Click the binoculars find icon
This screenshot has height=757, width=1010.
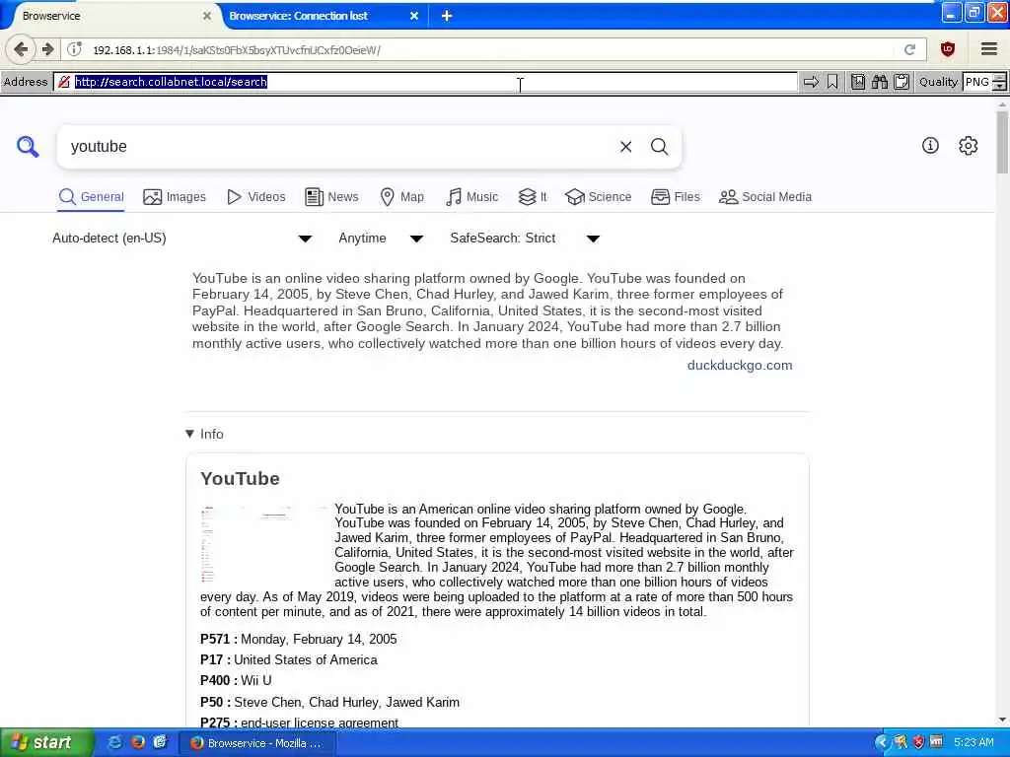click(880, 82)
